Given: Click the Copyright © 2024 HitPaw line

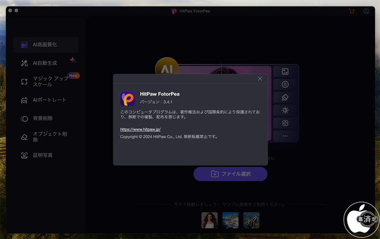Looking at the screenshot, I should [169, 136].
